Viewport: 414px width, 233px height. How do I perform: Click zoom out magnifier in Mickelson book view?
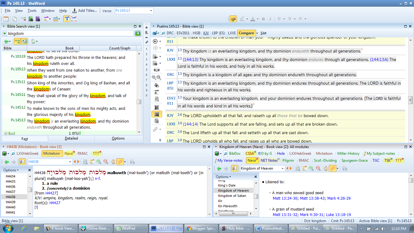pos(106,162)
